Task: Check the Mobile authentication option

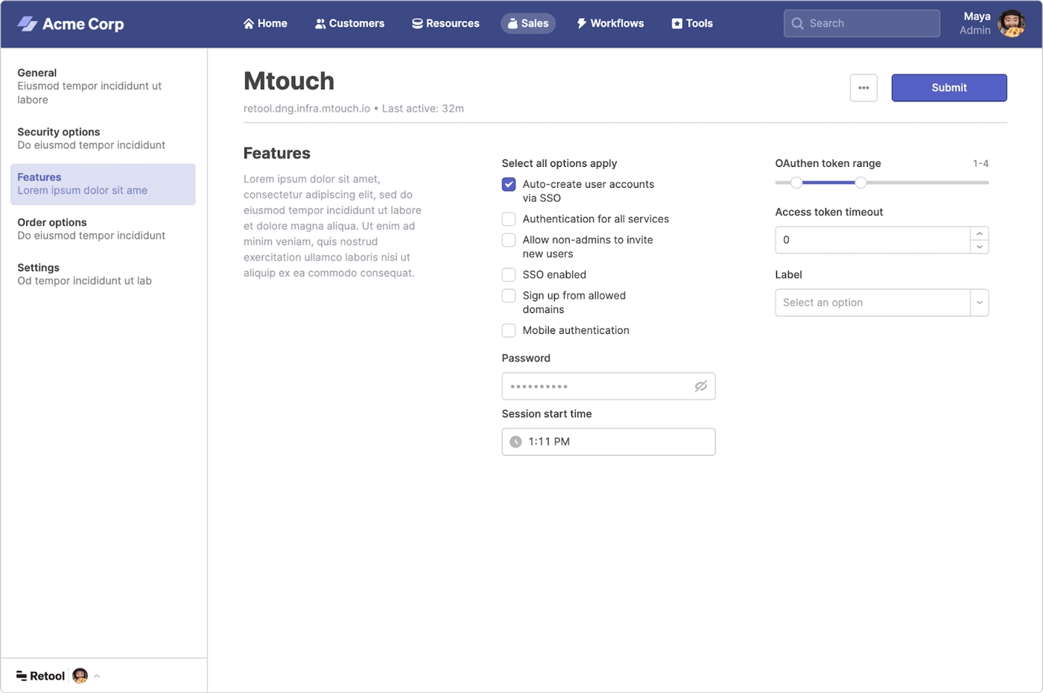Action: (508, 330)
